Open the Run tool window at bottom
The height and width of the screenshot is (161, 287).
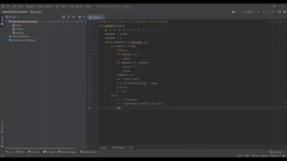tap(9, 152)
